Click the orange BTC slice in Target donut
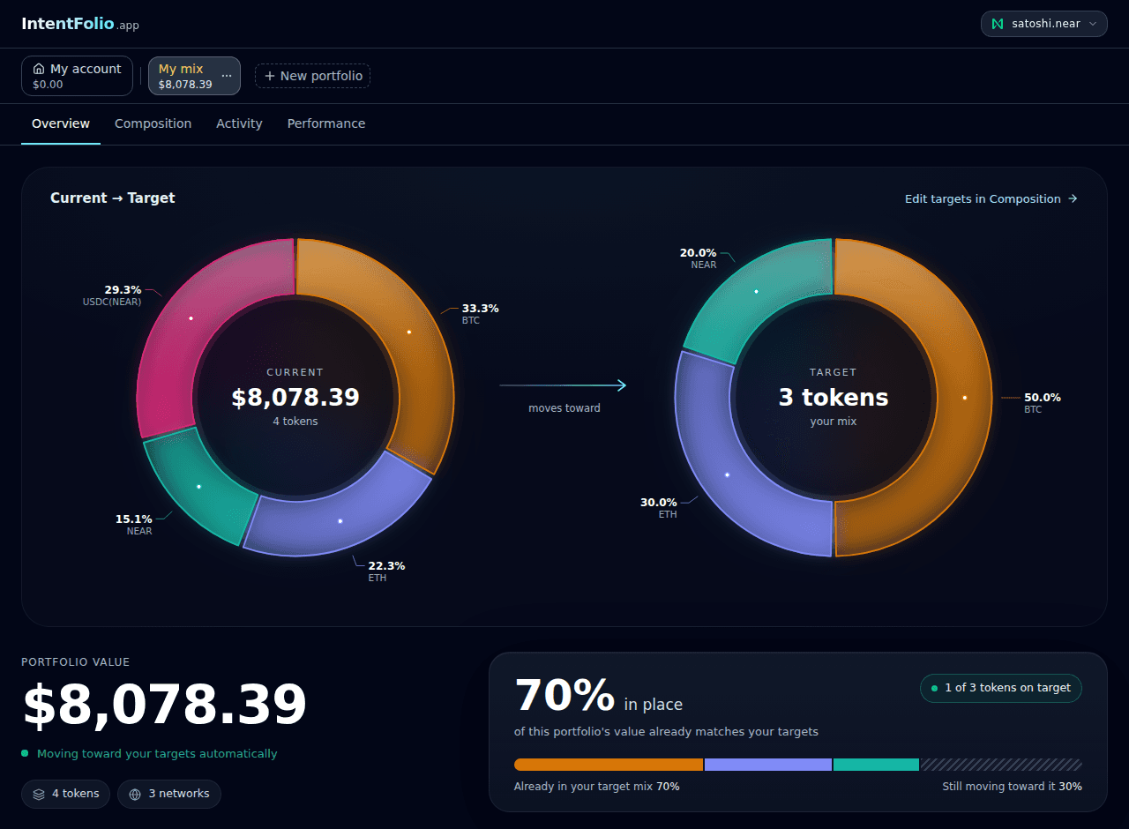1129x829 pixels. point(964,397)
